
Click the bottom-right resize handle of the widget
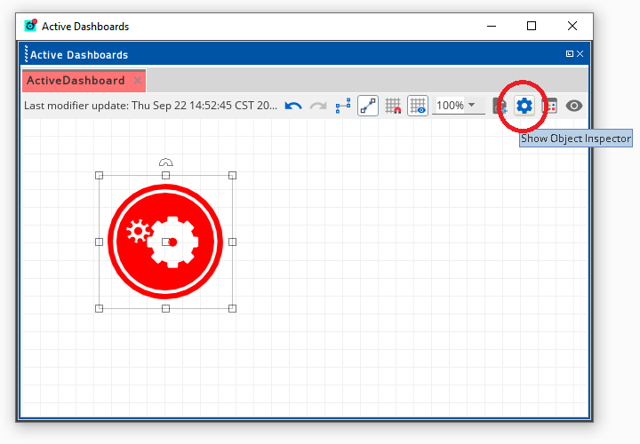(232, 308)
